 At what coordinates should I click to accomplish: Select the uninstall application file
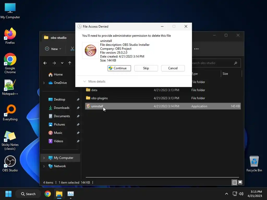click(163, 106)
